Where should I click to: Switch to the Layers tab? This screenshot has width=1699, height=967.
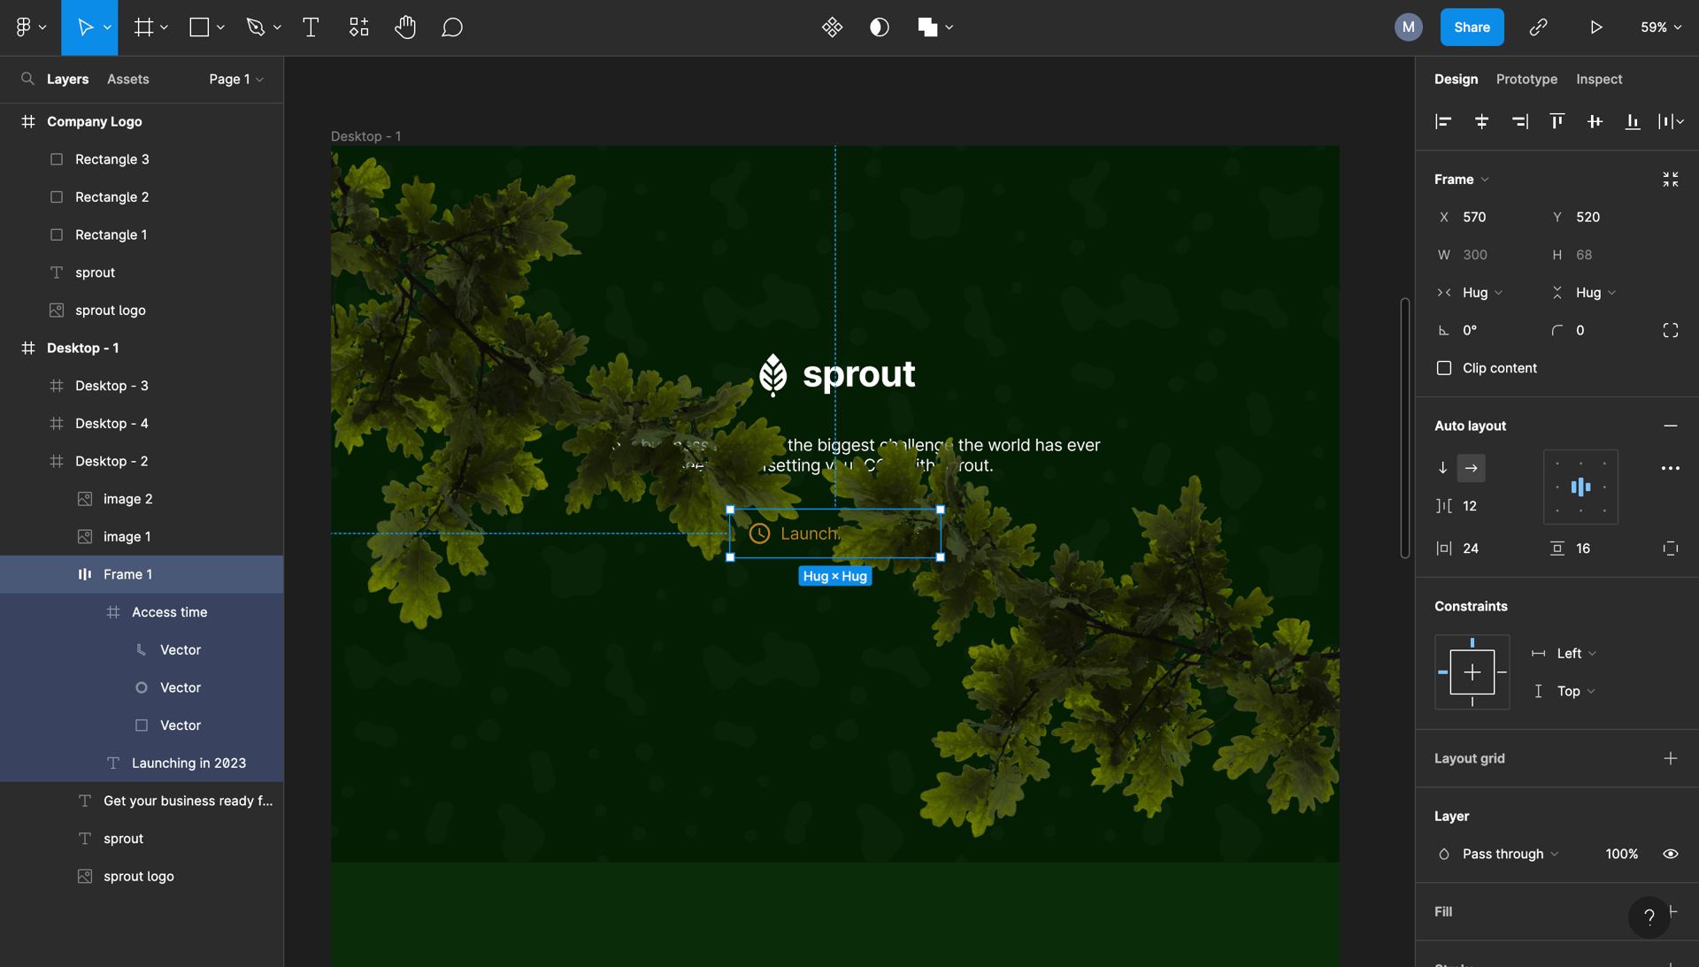click(x=67, y=79)
